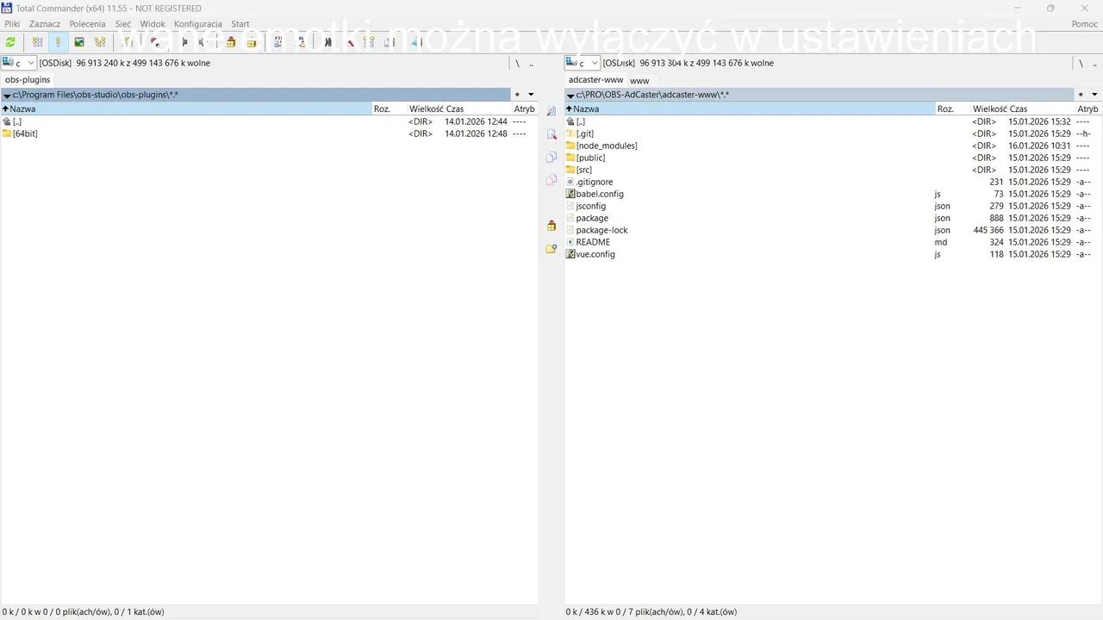Click the Copy files icon in middle bar
This screenshot has height=620, width=1103.
551,157
